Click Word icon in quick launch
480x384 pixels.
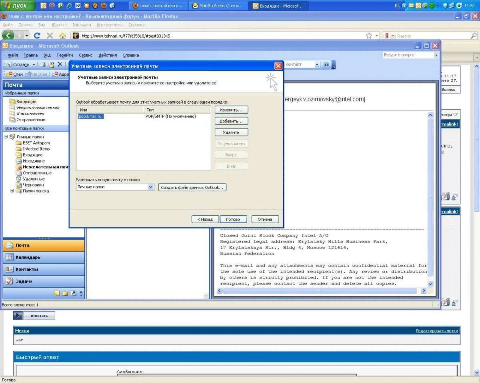(x=78, y=6)
